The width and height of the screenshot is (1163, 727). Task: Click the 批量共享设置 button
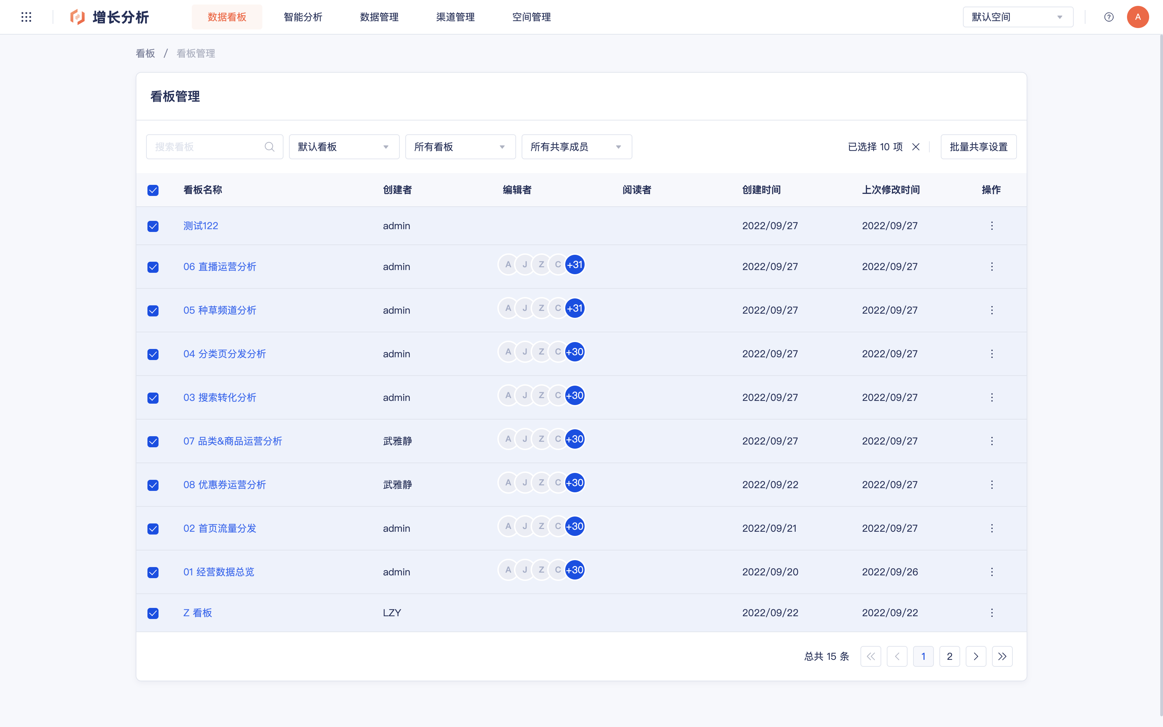(979, 147)
